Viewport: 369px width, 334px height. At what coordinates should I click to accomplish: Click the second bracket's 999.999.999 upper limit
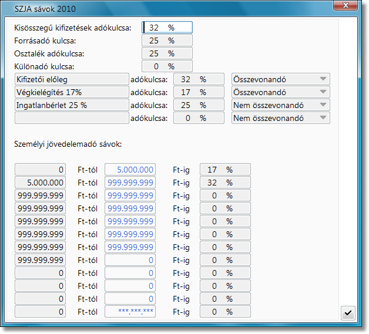130,183
